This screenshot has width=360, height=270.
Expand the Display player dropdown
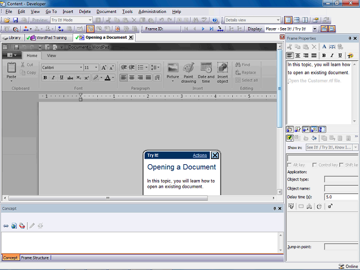tap(315, 29)
